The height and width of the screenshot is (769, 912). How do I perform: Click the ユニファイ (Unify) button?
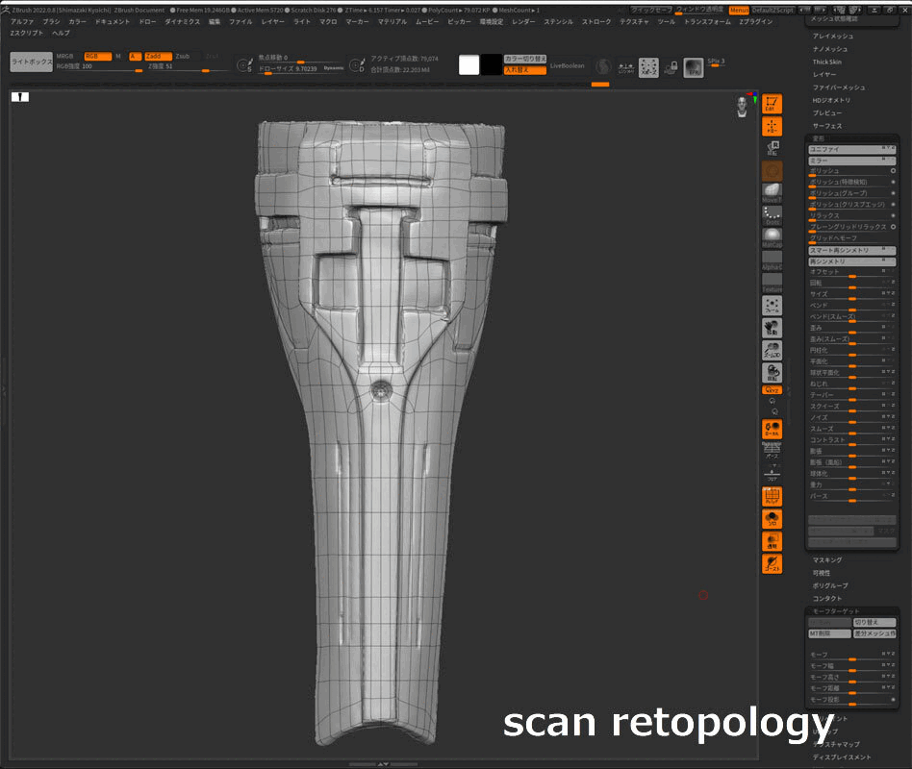point(852,149)
